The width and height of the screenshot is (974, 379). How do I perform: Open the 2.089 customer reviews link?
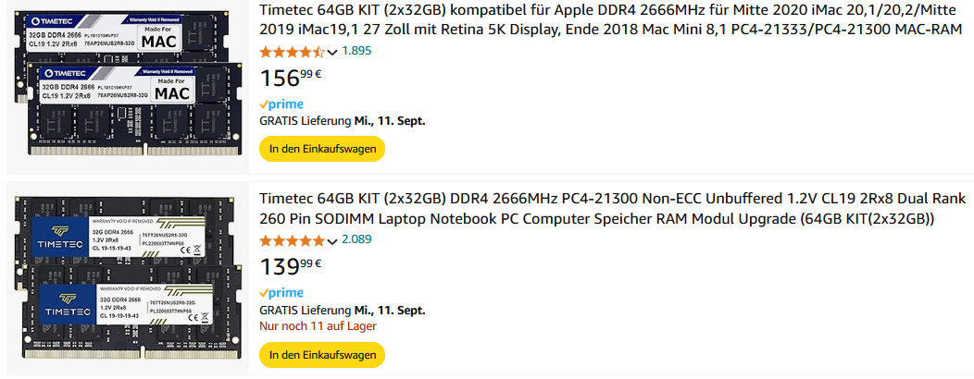[356, 240]
